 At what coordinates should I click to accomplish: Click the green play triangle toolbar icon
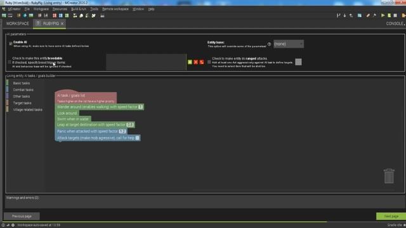(383, 16)
